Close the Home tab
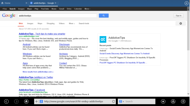The height and width of the screenshot is (106, 190). click(x=26, y=3)
